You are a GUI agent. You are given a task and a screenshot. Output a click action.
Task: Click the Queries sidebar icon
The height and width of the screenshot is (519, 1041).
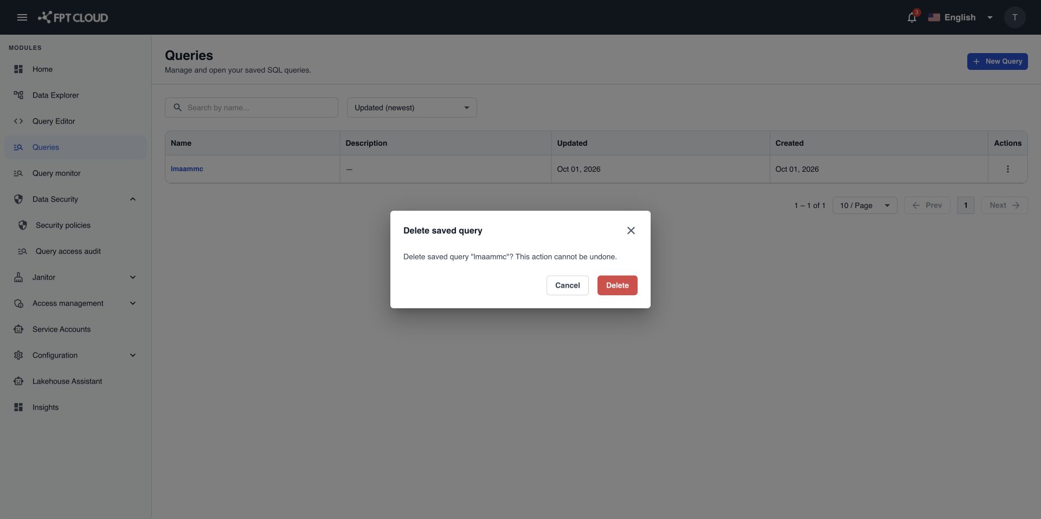click(18, 147)
